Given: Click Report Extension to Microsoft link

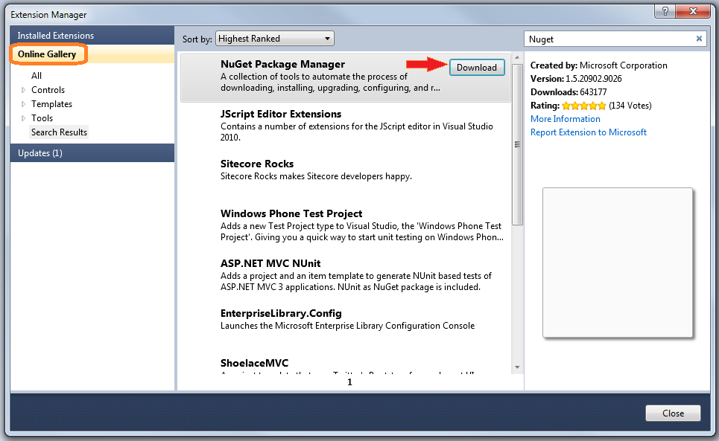Looking at the screenshot, I should point(589,132).
